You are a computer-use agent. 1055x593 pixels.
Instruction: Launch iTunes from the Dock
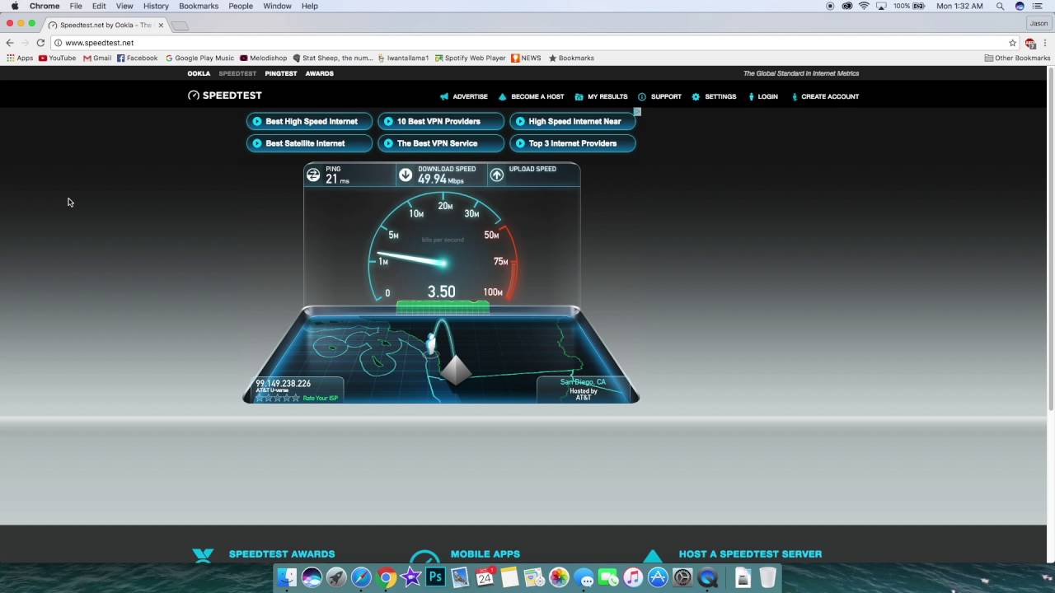point(633,577)
